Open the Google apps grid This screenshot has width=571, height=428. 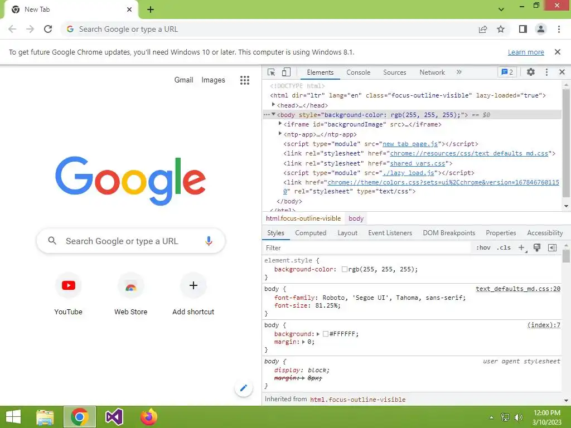click(x=245, y=80)
